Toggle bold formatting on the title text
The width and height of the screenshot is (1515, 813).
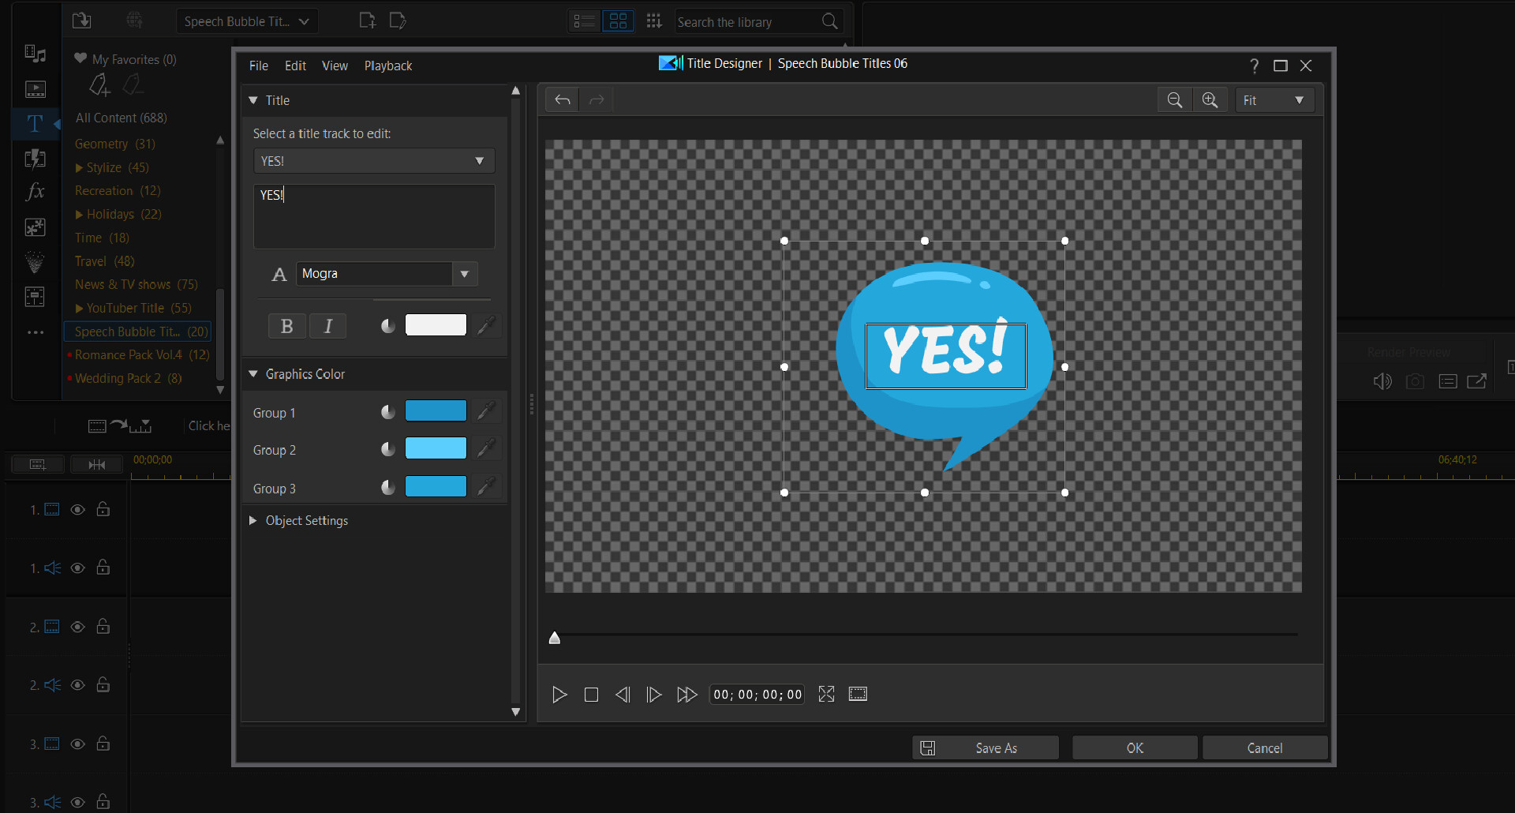pyautogui.click(x=286, y=325)
